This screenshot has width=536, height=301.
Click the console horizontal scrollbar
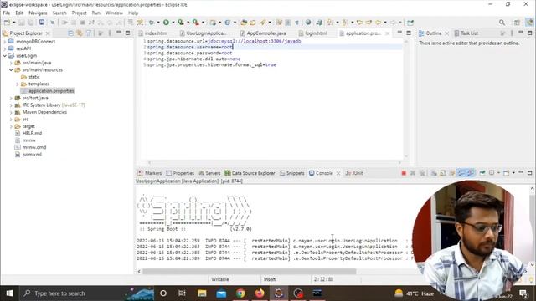(250, 271)
